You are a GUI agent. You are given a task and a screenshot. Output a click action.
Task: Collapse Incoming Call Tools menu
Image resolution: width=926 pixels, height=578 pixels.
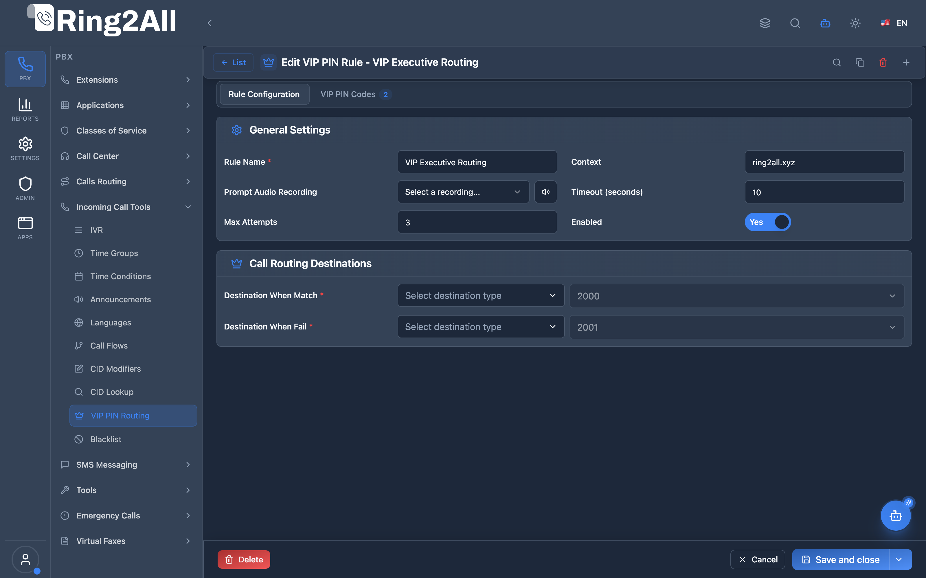[126, 207]
